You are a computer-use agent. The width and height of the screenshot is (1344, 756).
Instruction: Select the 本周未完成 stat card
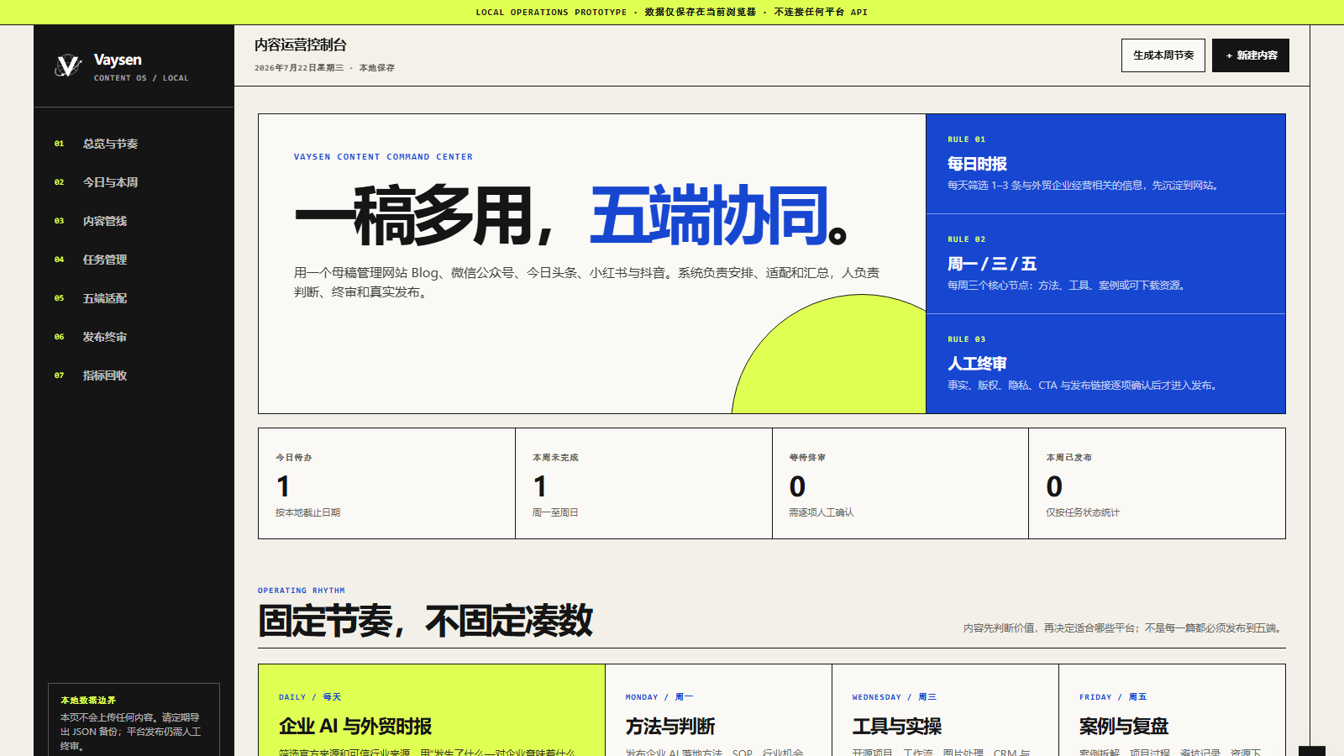coord(643,484)
